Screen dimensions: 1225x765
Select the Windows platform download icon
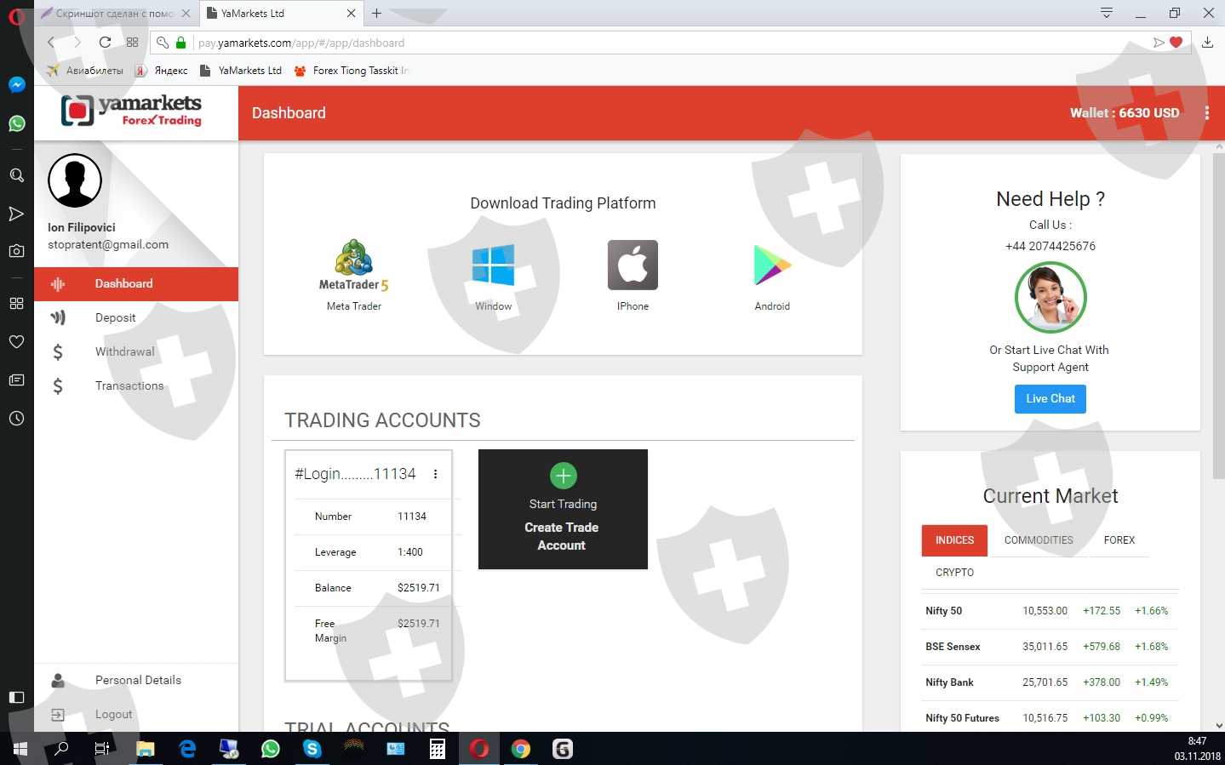pos(493,265)
